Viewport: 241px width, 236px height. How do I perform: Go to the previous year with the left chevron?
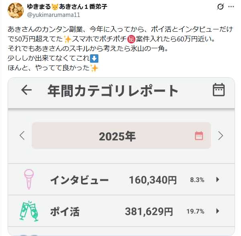[22, 135]
